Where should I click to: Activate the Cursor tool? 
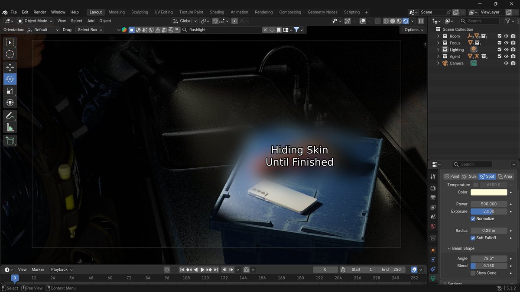tap(10, 54)
